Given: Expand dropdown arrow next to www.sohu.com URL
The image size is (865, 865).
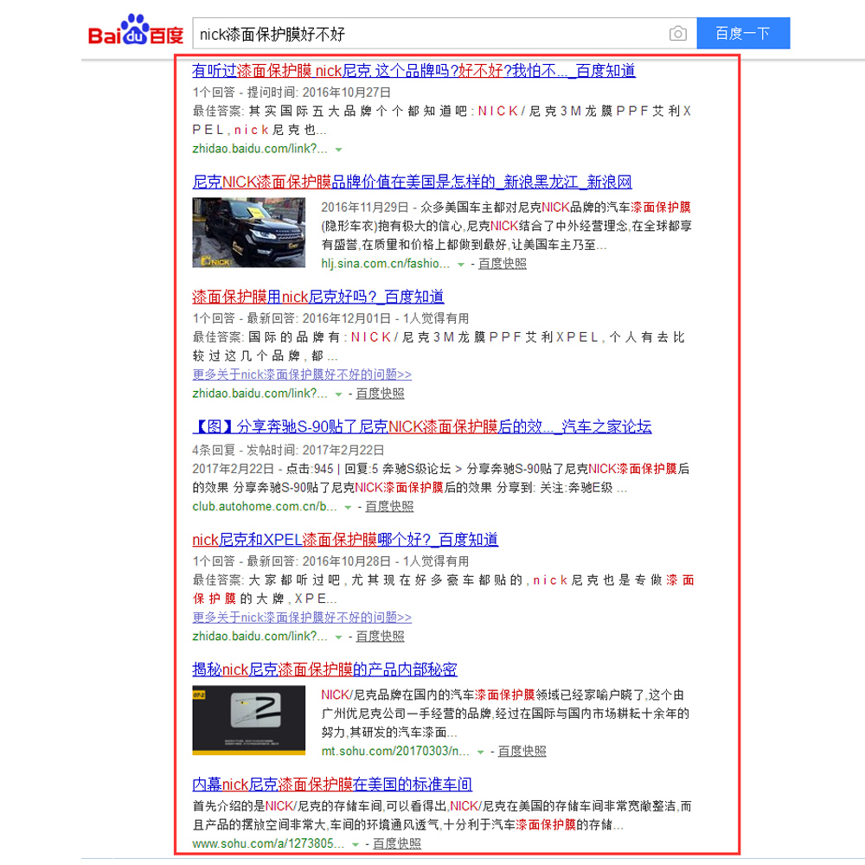Looking at the screenshot, I should (356, 844).
